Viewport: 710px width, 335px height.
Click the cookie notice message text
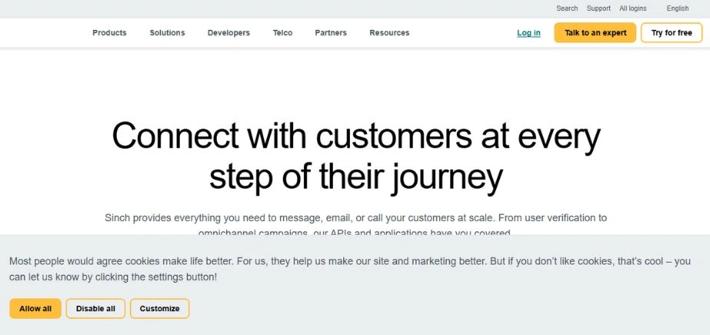(x=350, y=269)
